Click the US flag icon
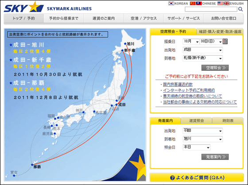Viewport: 248px width, 185px height. pyautogui.click(x=221, y=4)
